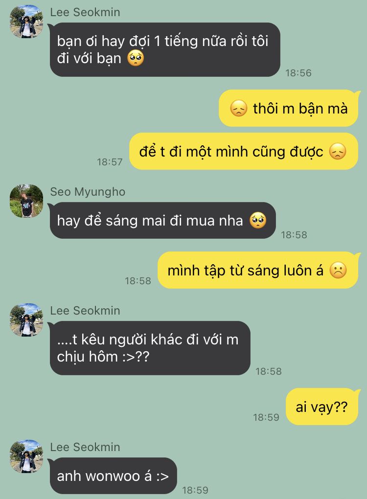Tap Lee Seokmin avatar beside 'anh wonwoo' message
The image size is (367, 499).
coord(26,456)
